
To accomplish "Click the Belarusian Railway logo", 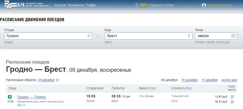I will click(26, 5).
